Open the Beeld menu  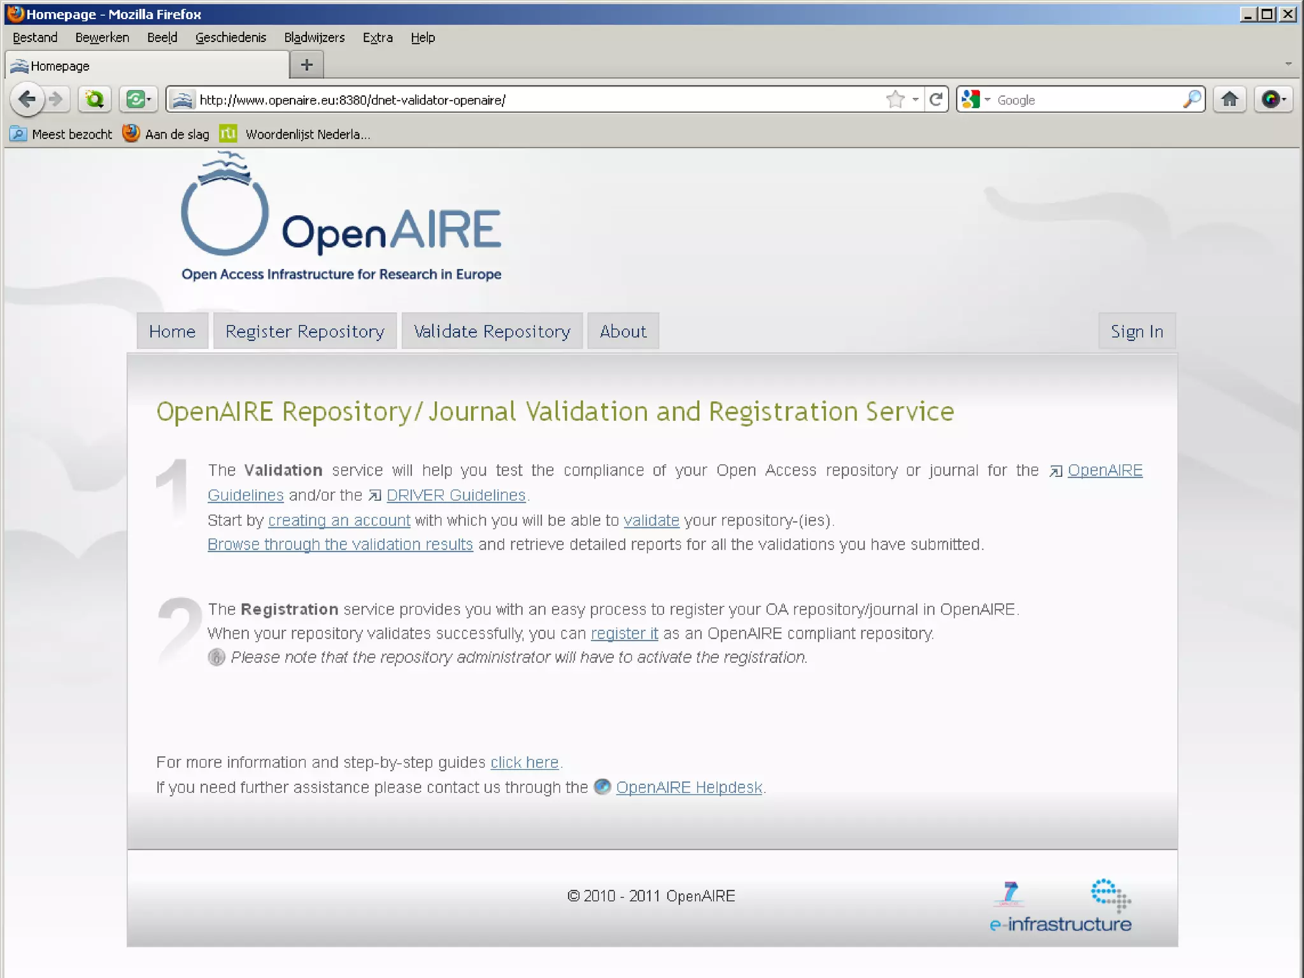[x=162, y=38]
